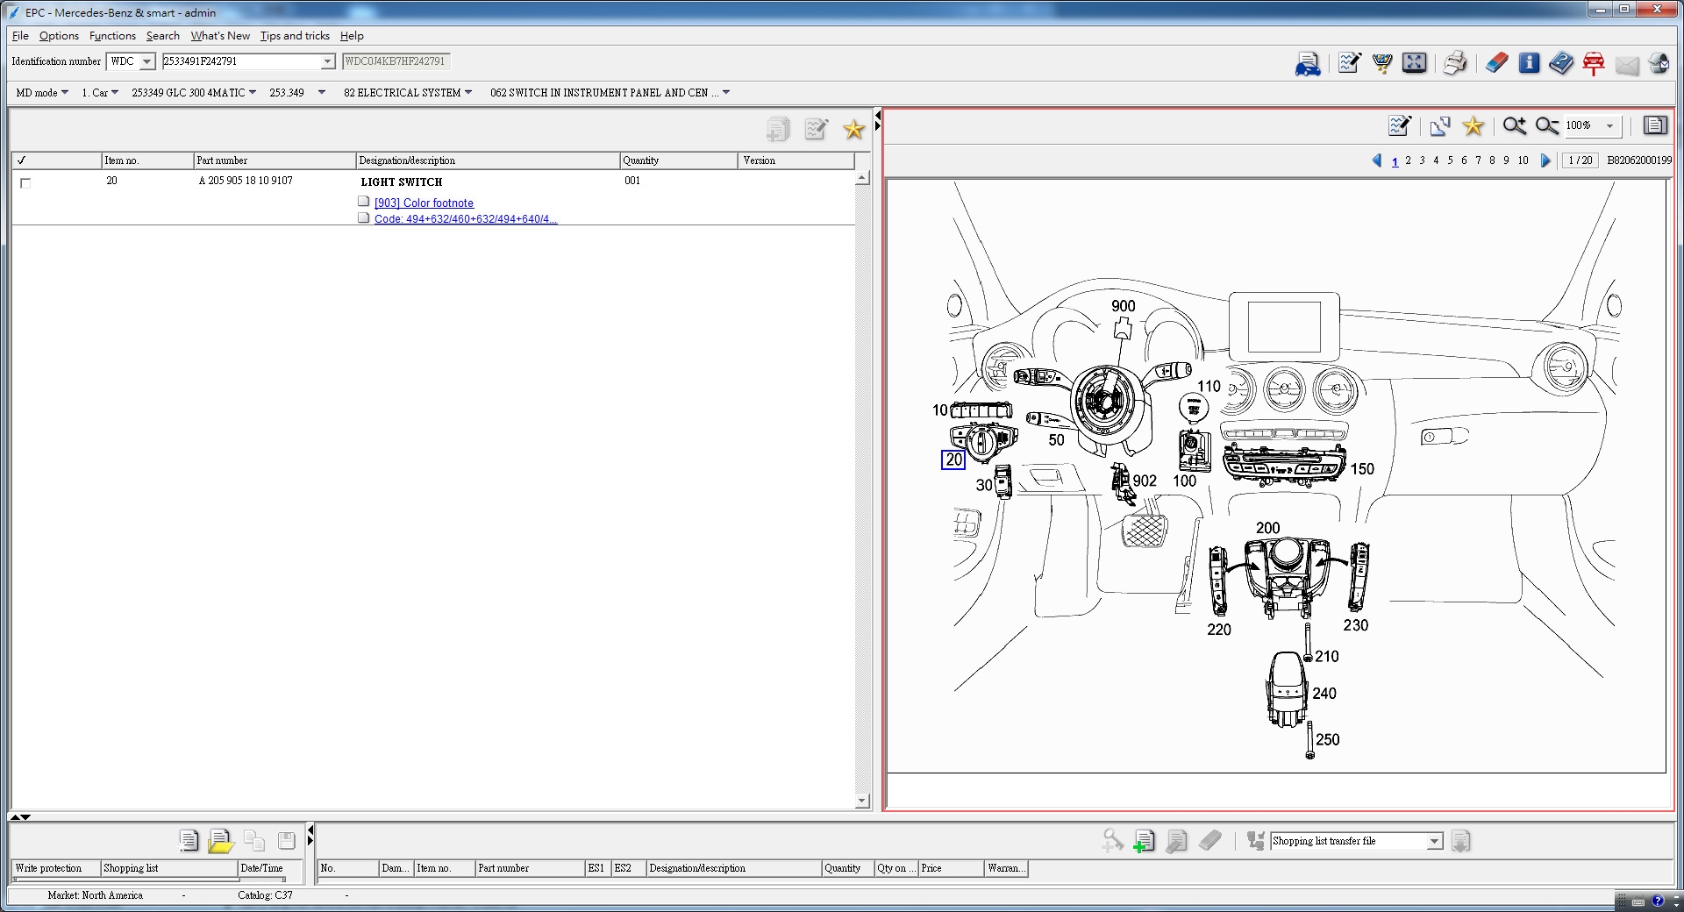Zoom in on the parts diagram

(1514, 126)
